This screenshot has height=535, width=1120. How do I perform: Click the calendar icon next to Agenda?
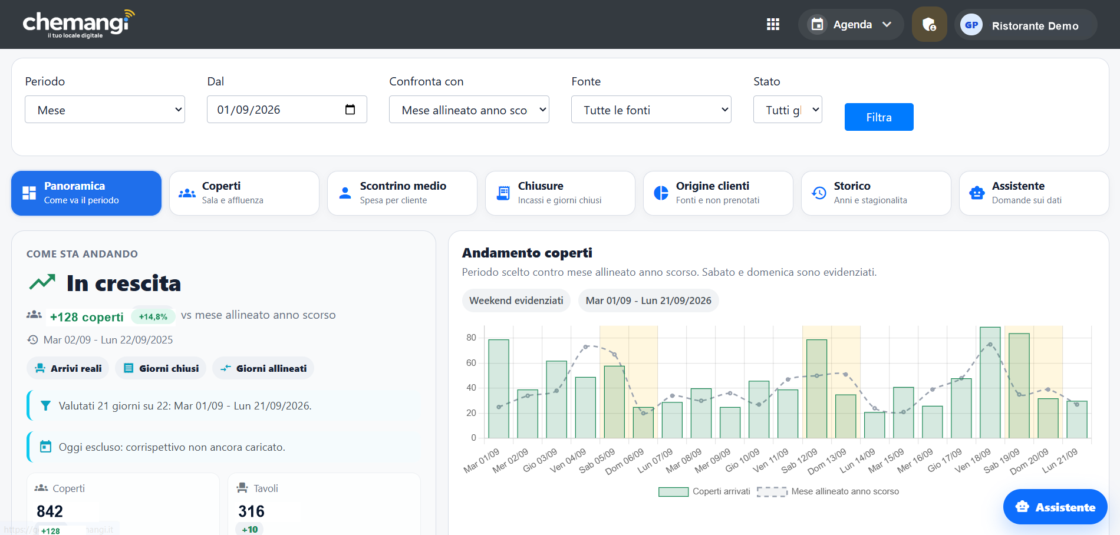pyautogui.click(x=817, y=24)
